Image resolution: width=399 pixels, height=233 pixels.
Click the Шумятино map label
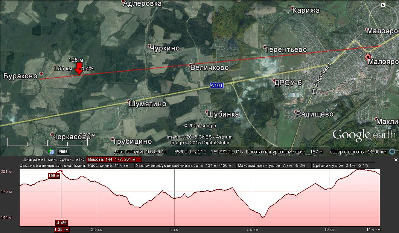point(147,104)
